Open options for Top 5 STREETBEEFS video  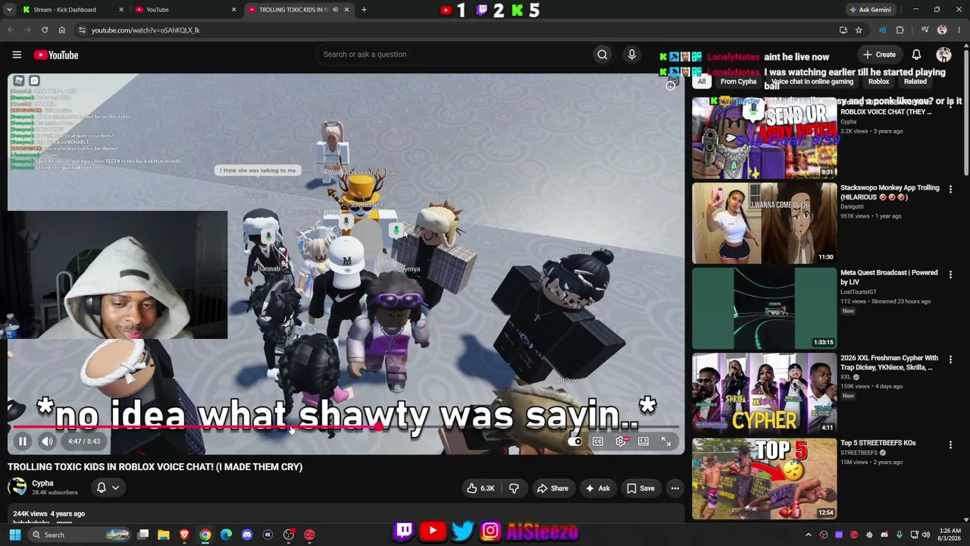click(x=950, y=444)
